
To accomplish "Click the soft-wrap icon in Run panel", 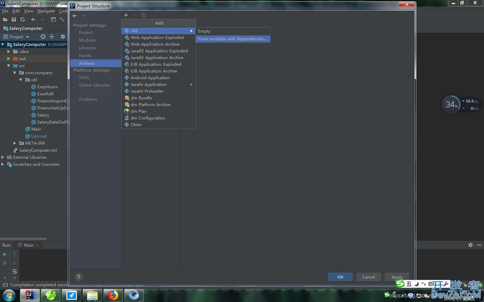I will coord(14,271).
